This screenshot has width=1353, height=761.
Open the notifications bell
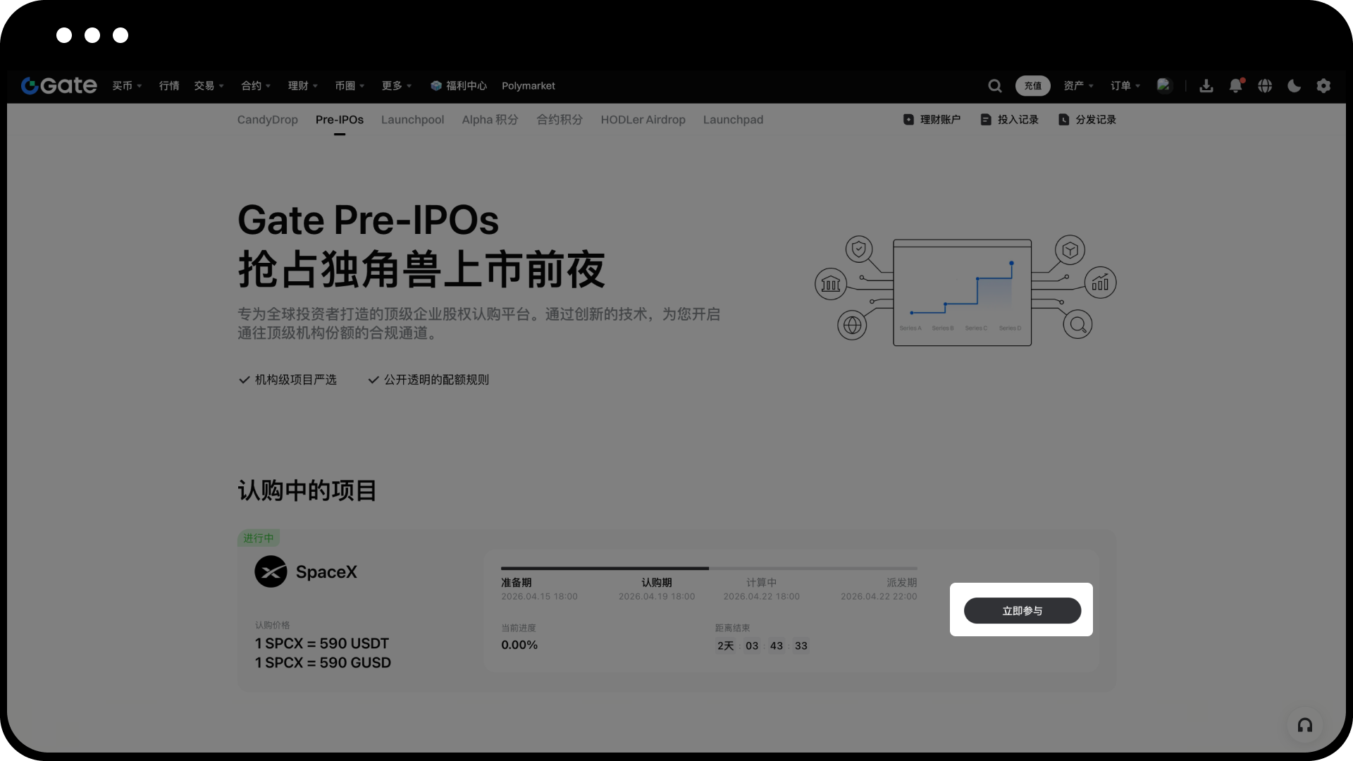point(1235,86)
